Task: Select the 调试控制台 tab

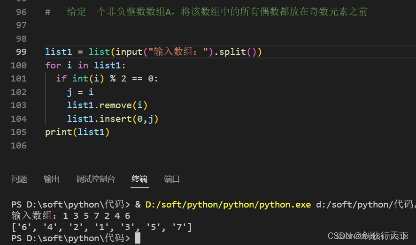Action: point(95,179)
